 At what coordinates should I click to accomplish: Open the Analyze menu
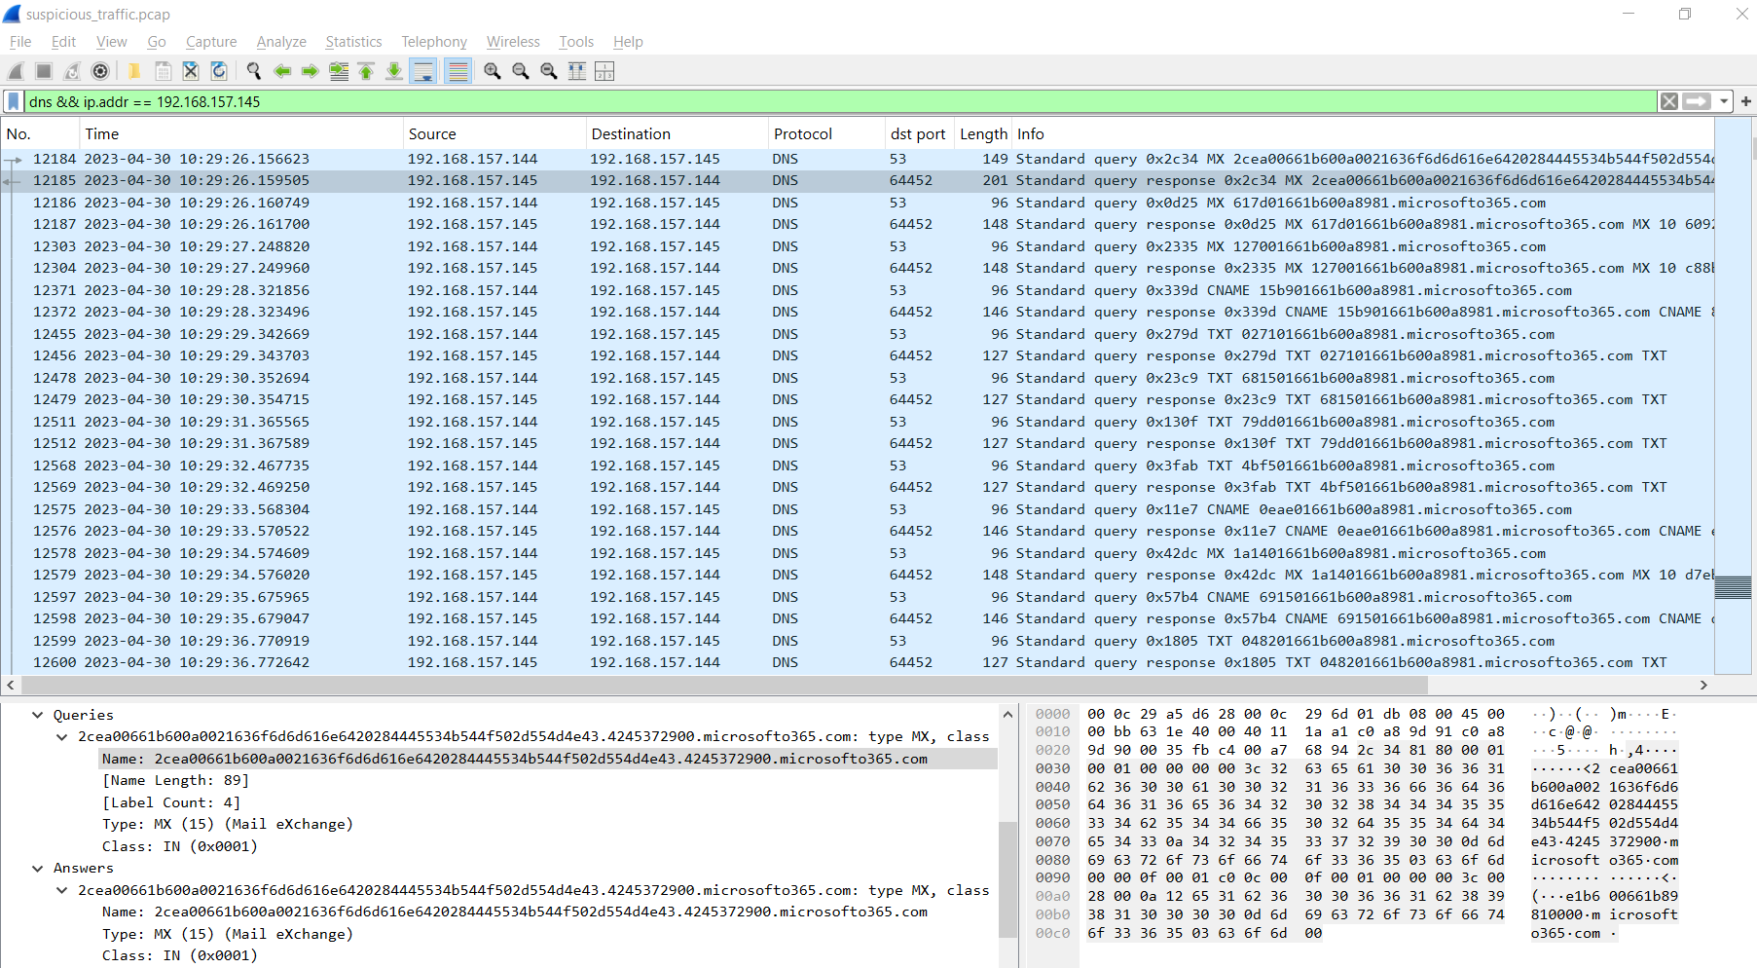tap(281, 42)
